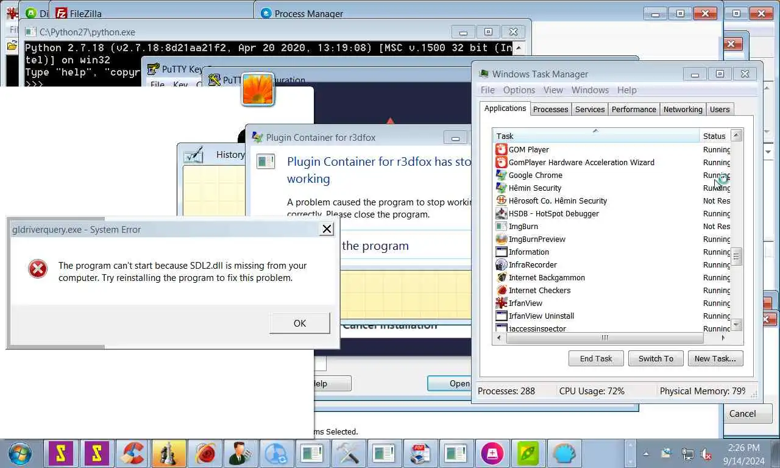
Task: Click the IrfanView task icon
Action: (502, 303)
